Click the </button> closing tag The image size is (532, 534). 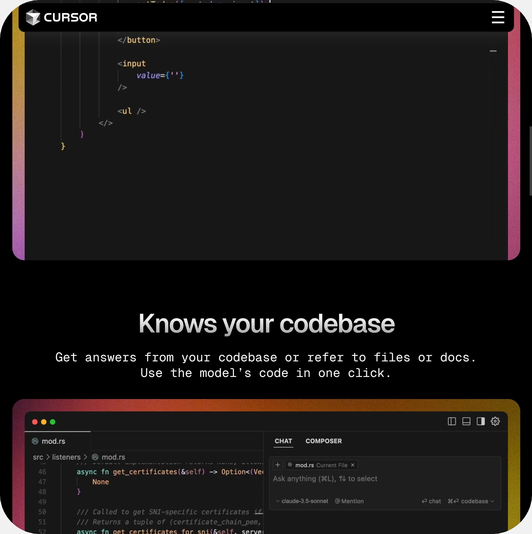[139, 40]
